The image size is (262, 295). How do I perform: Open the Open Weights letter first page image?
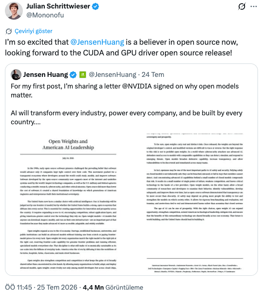pos(68,202)
